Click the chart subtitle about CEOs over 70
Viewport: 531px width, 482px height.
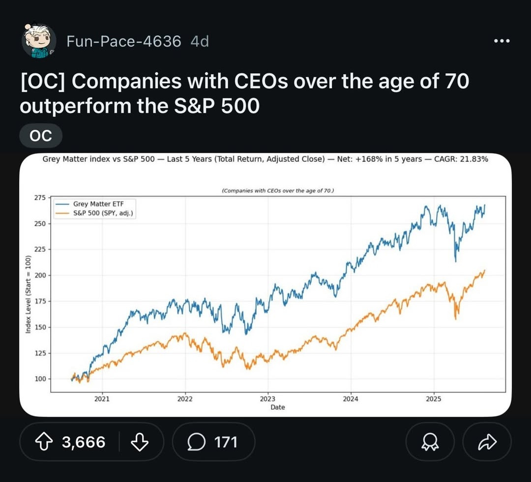[x=278, y=190]
